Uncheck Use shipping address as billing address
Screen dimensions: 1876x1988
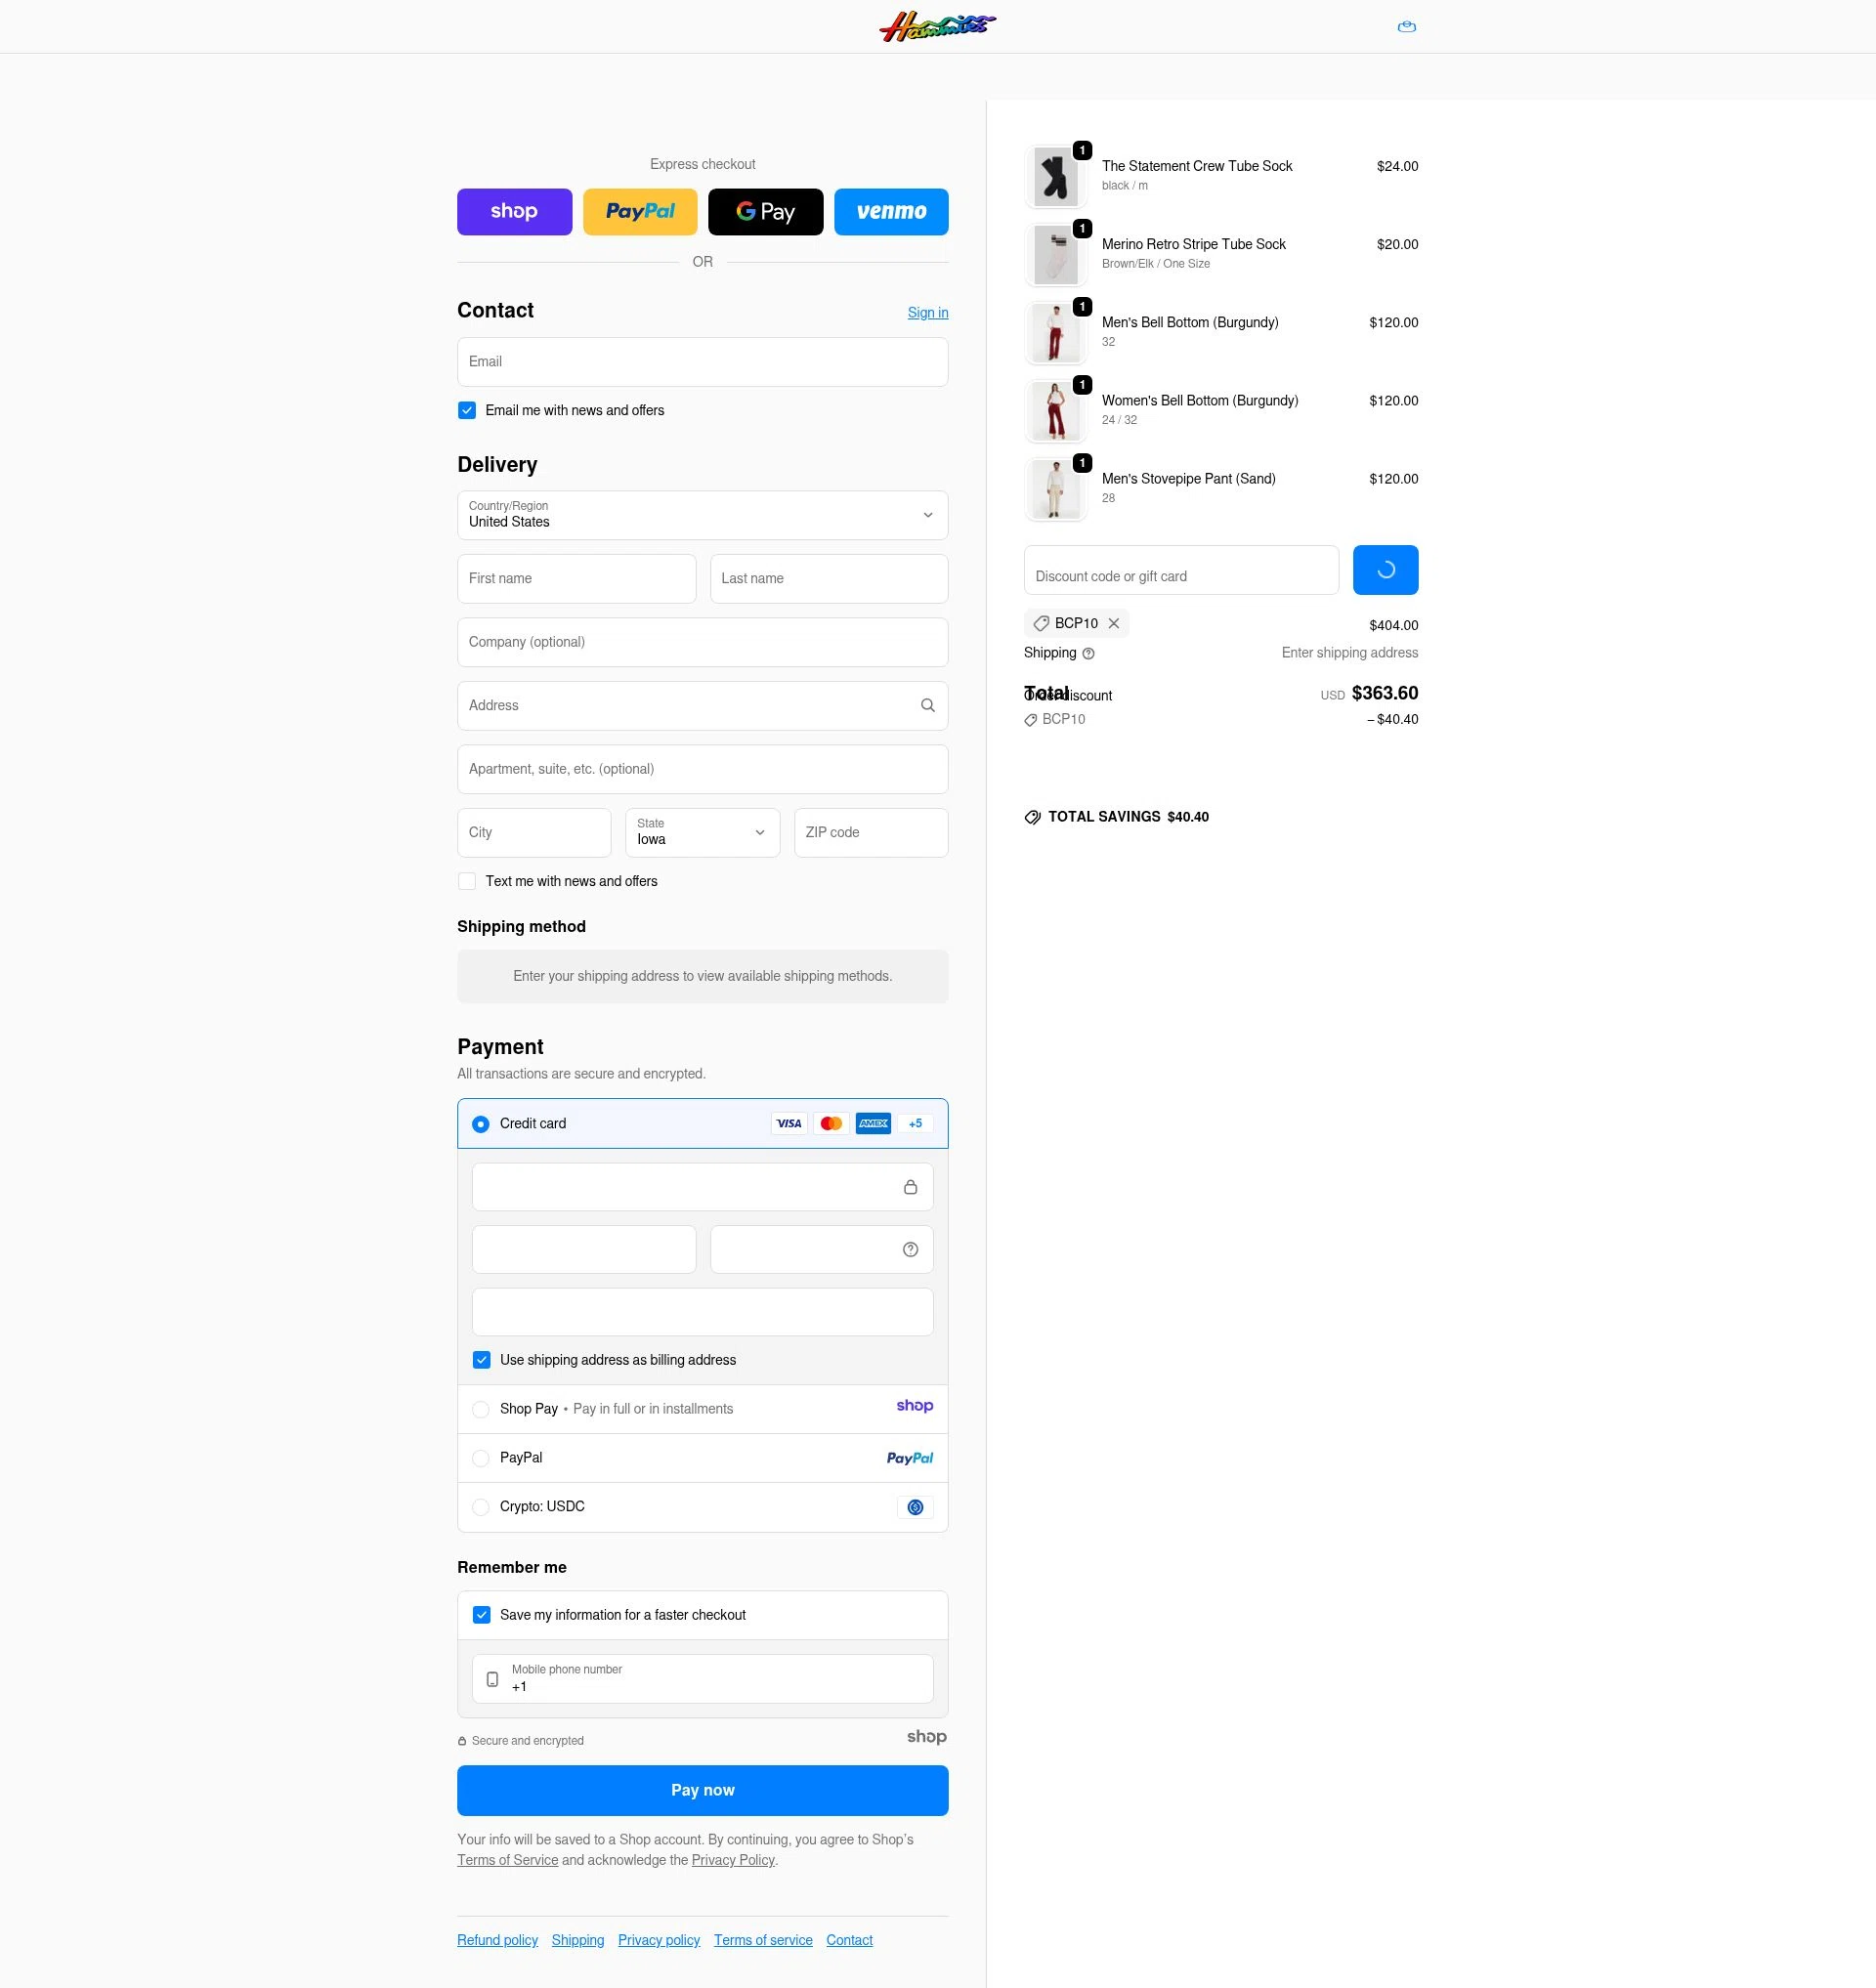481,1360
